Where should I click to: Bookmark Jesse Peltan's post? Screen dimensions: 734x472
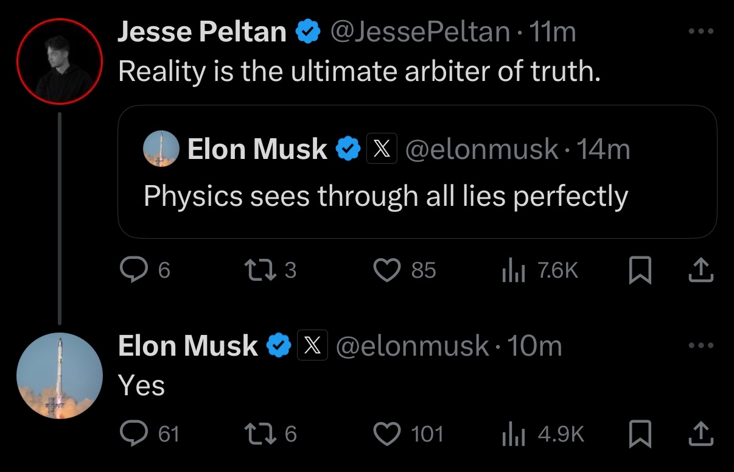pos(640,270)
